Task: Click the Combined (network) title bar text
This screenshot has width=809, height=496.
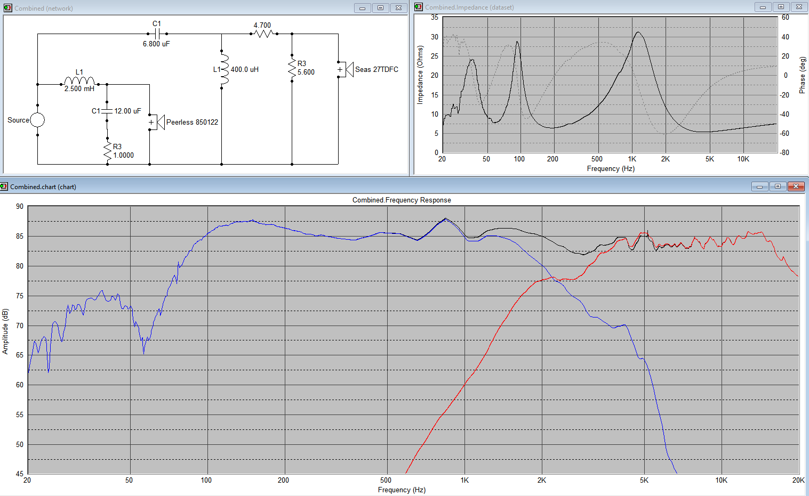Action: click(44, 9)
